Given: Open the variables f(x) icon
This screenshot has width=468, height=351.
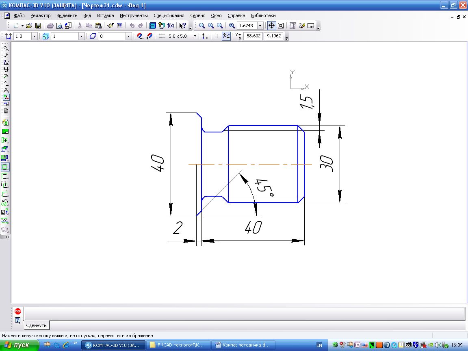Looking at the screenshot, I should [171, 26].
